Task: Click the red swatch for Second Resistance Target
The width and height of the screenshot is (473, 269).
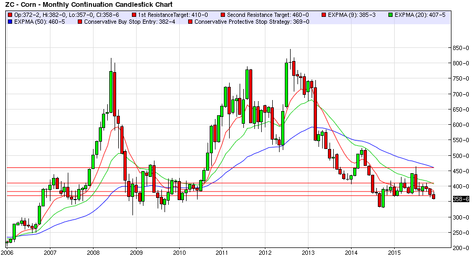Action: click(223, 15)
